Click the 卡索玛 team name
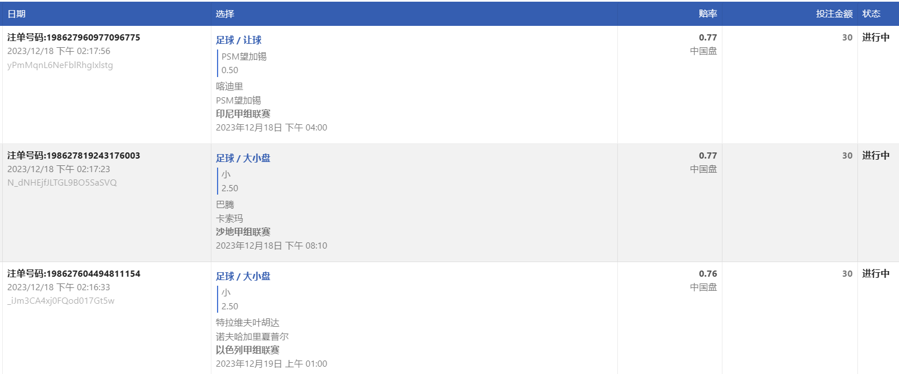This screenshot has width=899, height=374. point(229,218)
